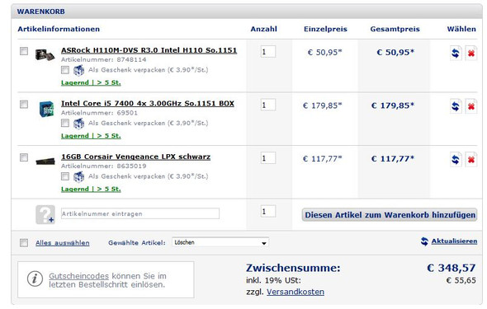
Task: Click the ASRock motherboard product thumbnail
Action: tap(45, 54)
